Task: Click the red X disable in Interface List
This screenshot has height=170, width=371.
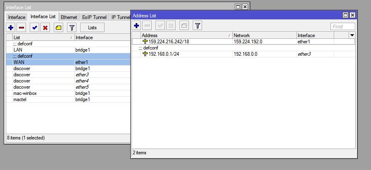Action: tap(45, 28)
